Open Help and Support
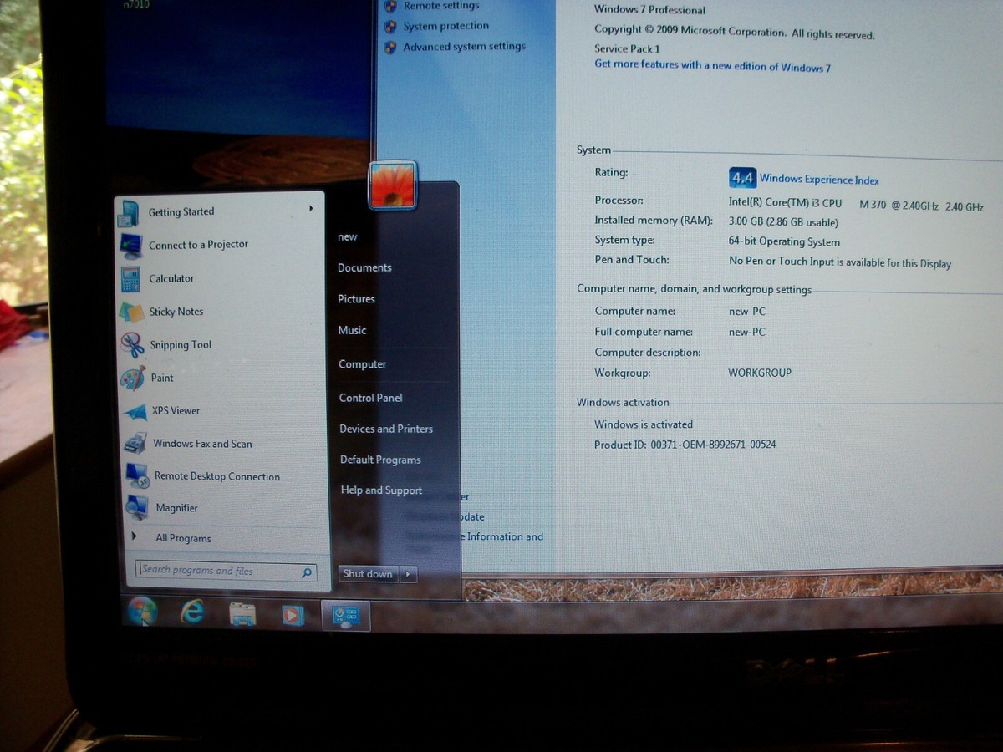Viewport: 1003px width, 752px height. 381,490
